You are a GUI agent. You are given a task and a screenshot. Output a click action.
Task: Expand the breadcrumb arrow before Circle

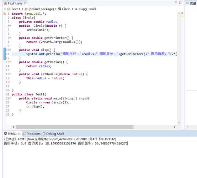[56, 9]
